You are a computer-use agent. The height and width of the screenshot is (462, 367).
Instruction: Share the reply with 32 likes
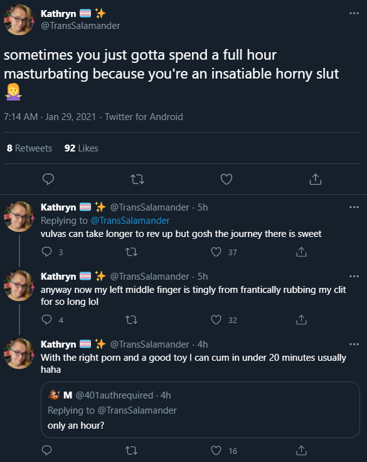point(301,320)
